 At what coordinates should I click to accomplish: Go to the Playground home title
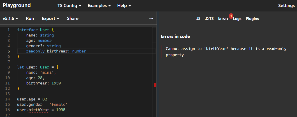tap(17, 5)
